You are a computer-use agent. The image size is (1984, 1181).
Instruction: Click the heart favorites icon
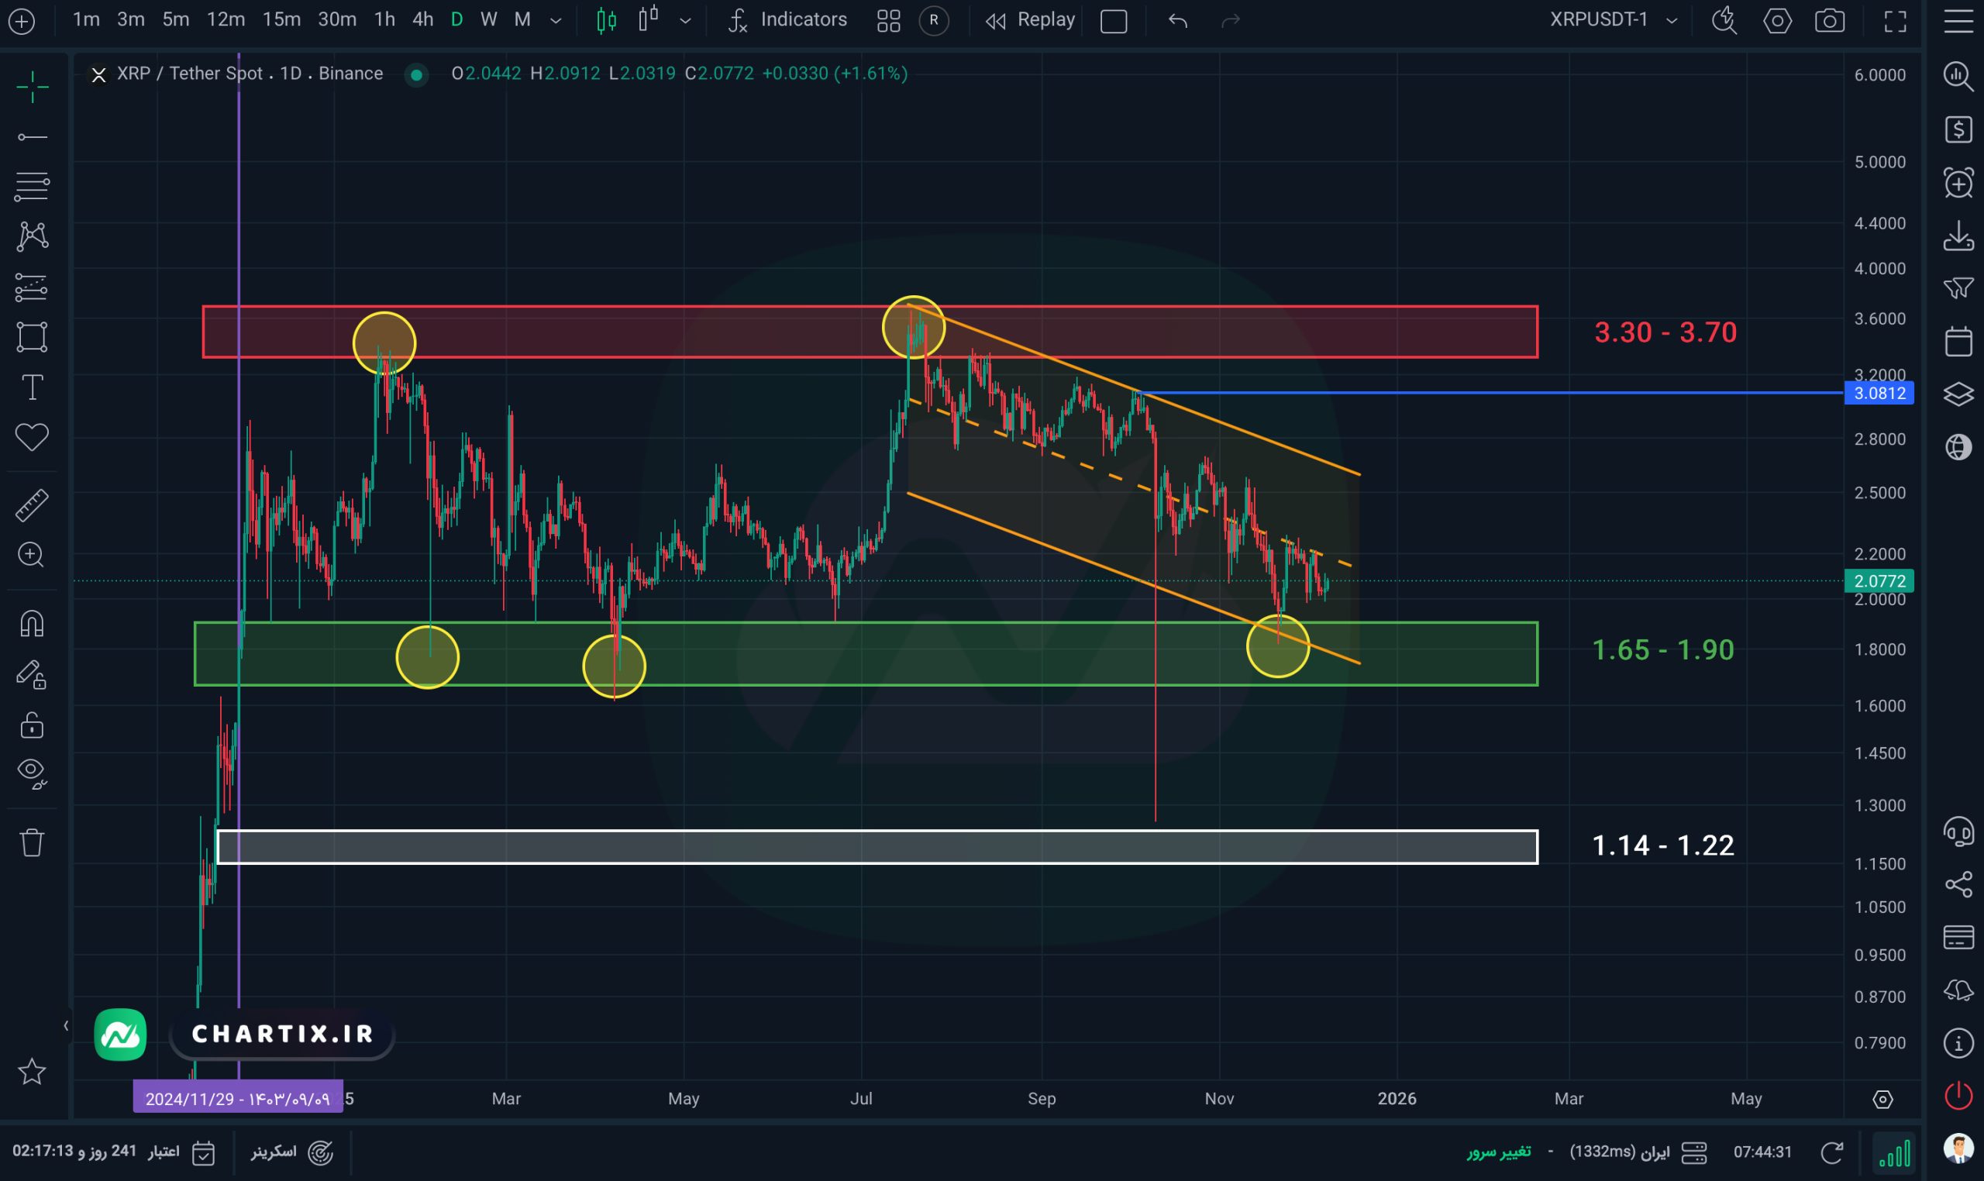tap(32, 437)
